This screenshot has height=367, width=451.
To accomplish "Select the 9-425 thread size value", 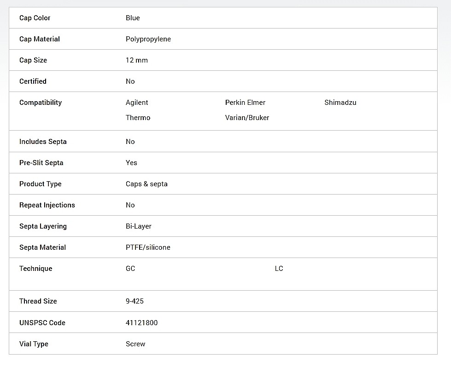I will (x=135, y=301).
